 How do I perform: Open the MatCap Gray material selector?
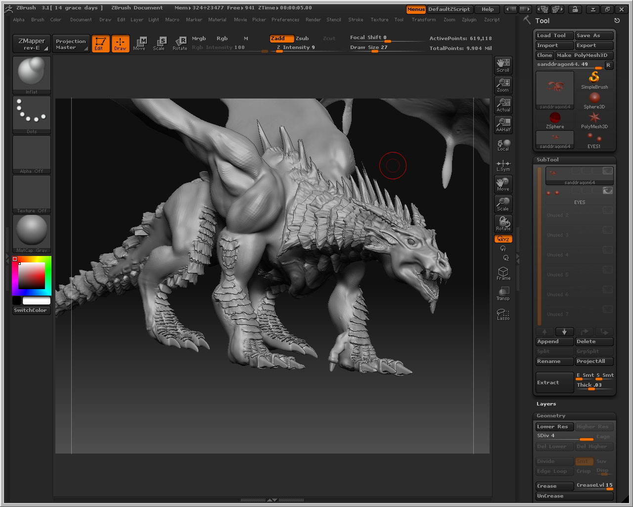coord(32,234)
